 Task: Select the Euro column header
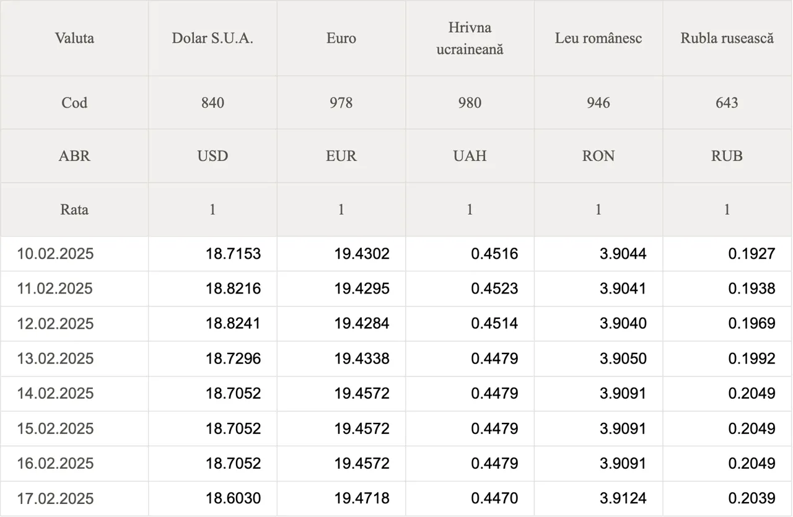coord(341,38)
